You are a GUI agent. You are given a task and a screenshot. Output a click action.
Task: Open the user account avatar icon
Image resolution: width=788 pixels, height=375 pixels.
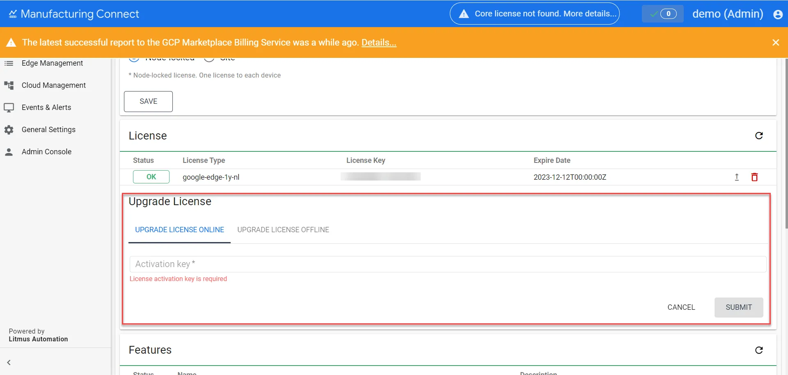click(x=778, y=14)
